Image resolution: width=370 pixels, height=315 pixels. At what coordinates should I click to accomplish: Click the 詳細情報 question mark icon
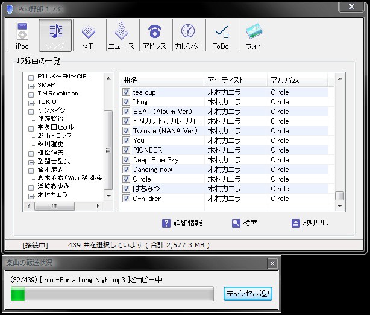(166, 223)
